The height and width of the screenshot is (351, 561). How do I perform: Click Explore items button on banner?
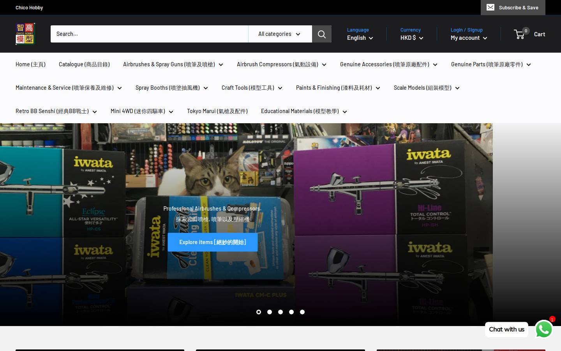213,242
